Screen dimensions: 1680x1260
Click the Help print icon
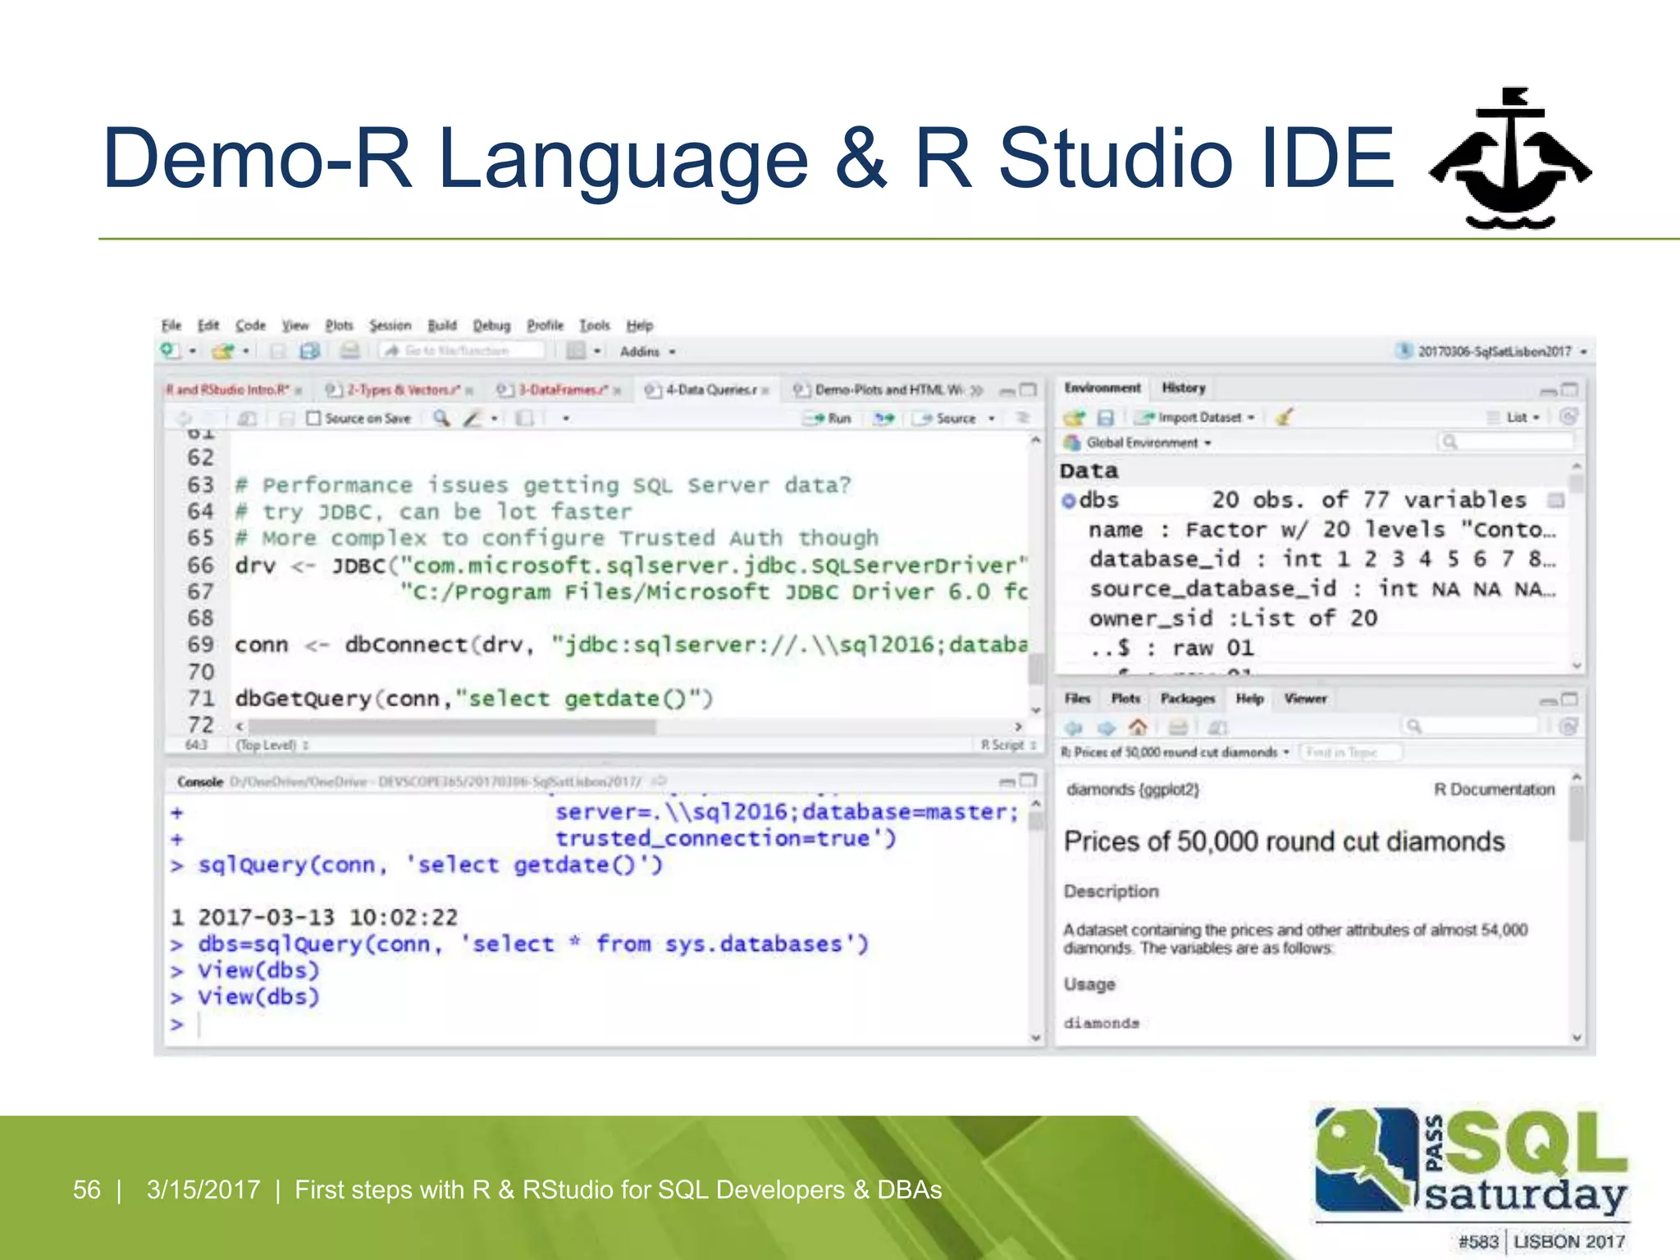click(x=1178, y=728)
